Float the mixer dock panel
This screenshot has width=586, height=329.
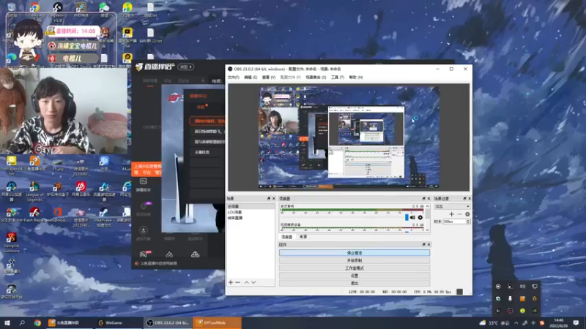(424, 198)
